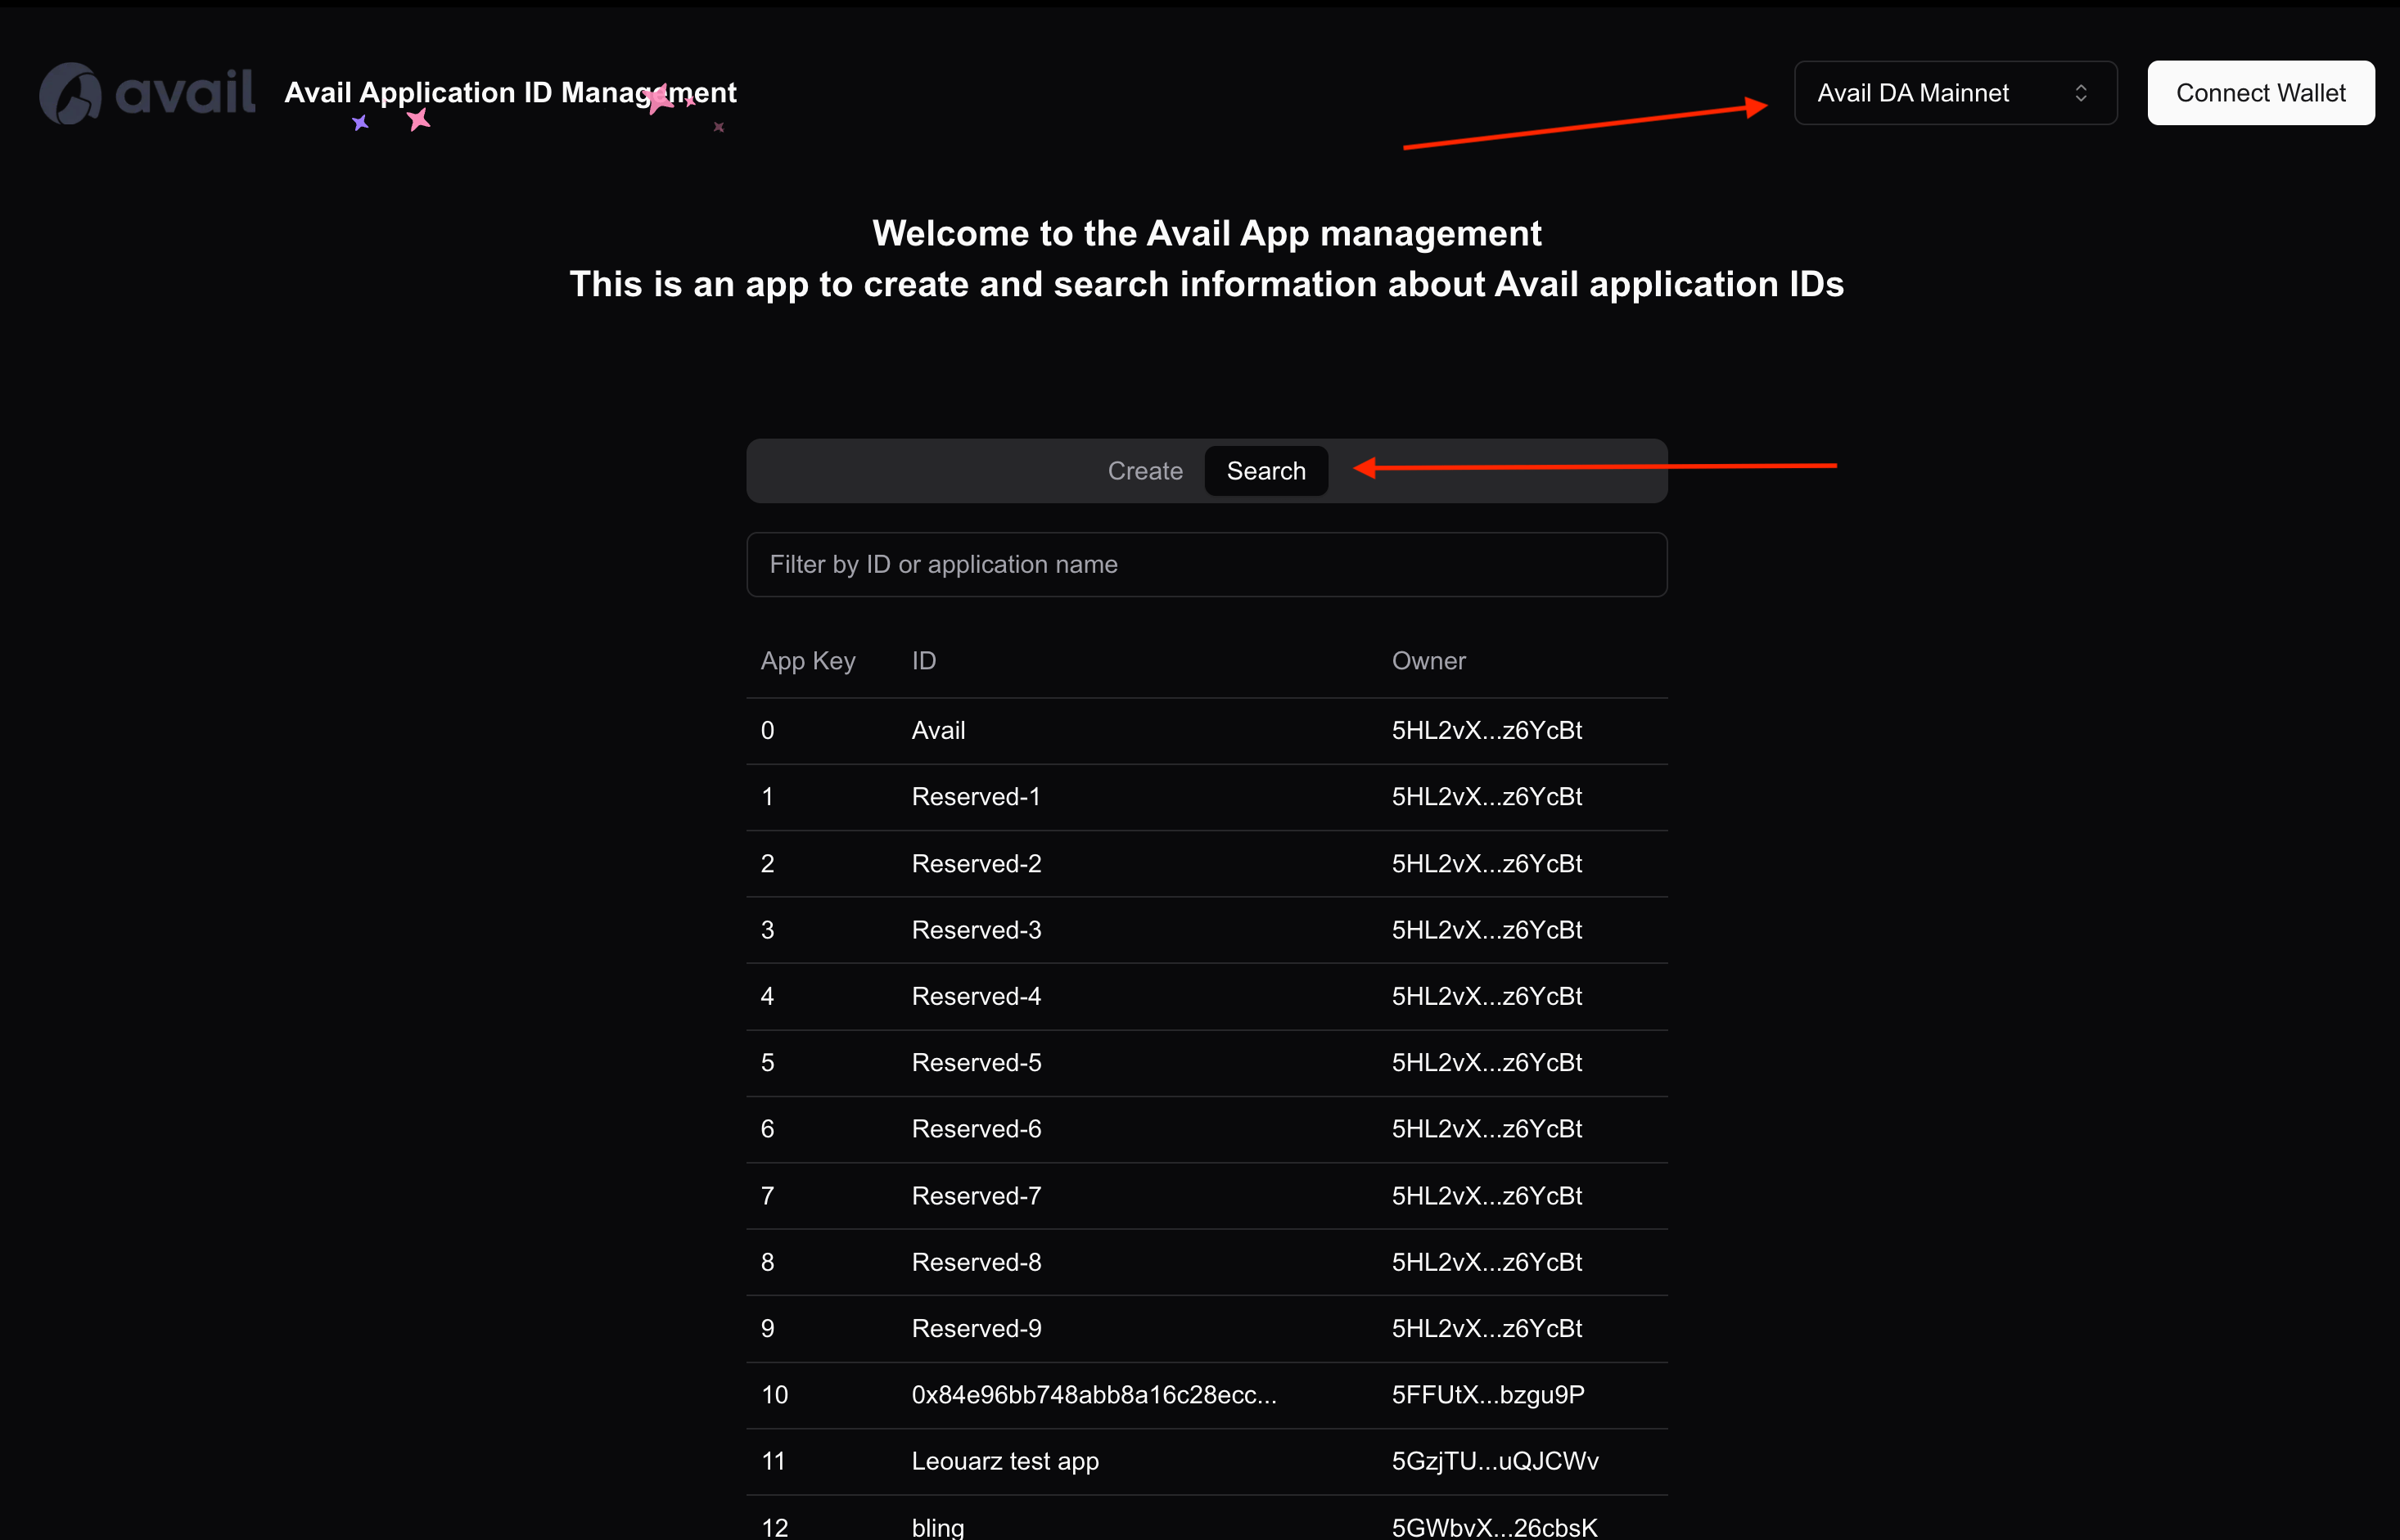Screen dimensions: 2400x1540
Task: Click the Reserved-5 application entry
Action: click(x=977, y=1063)
